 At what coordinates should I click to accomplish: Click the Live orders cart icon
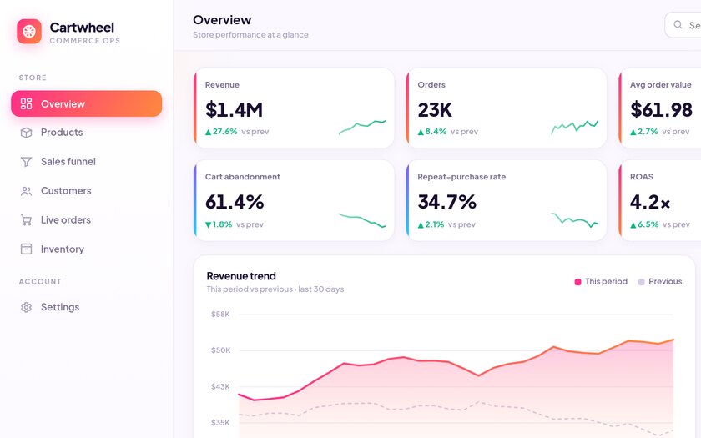pos(27,220)
